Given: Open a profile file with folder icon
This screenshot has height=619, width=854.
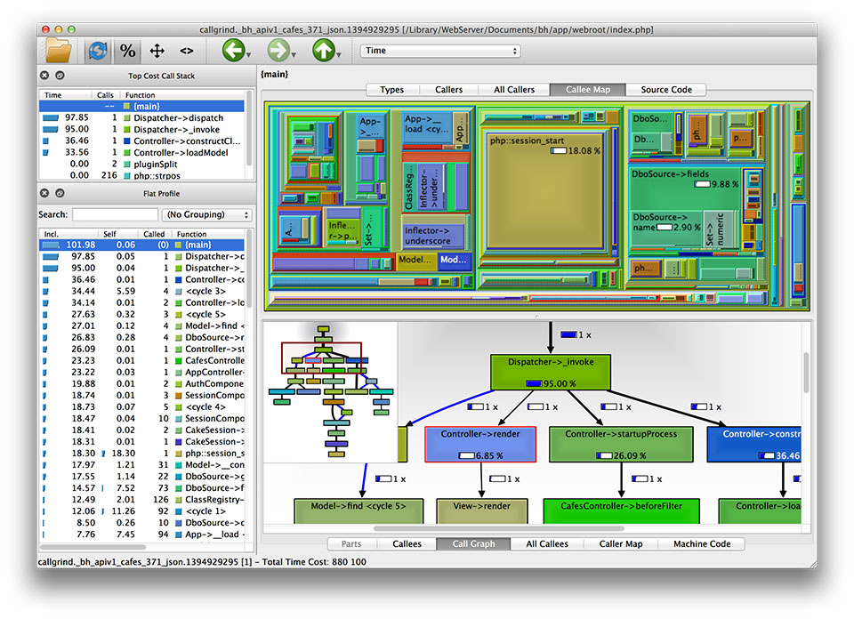Looking at the screenshot, I should (59, 52).
